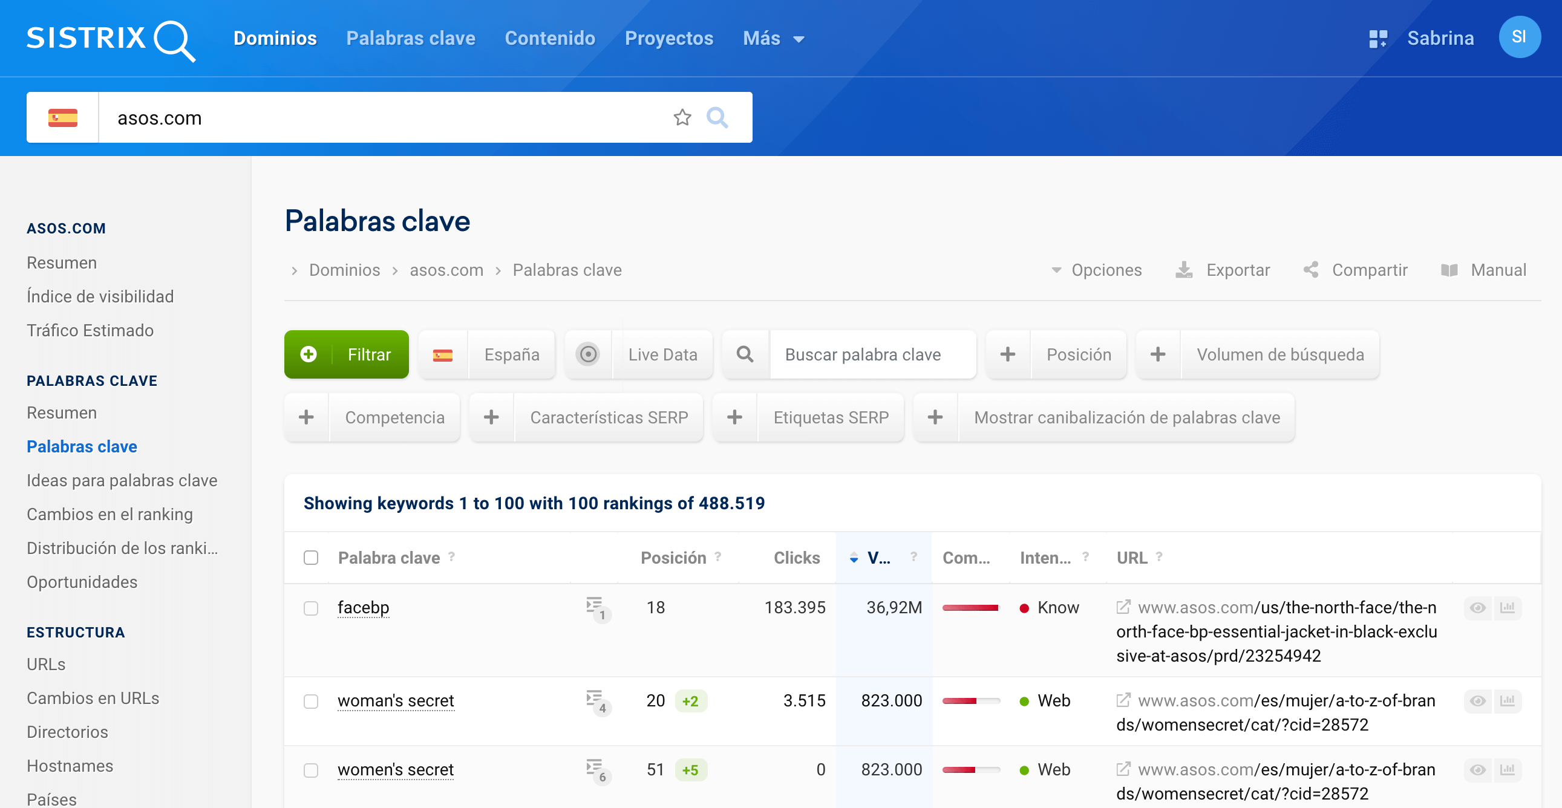
Task: Check the select-all checkbox in table header
Action: click(x=311, y=558)
